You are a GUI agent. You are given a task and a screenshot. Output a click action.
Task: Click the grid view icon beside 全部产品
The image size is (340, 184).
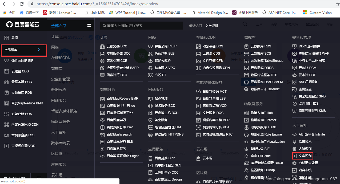[x=89, y=26]
